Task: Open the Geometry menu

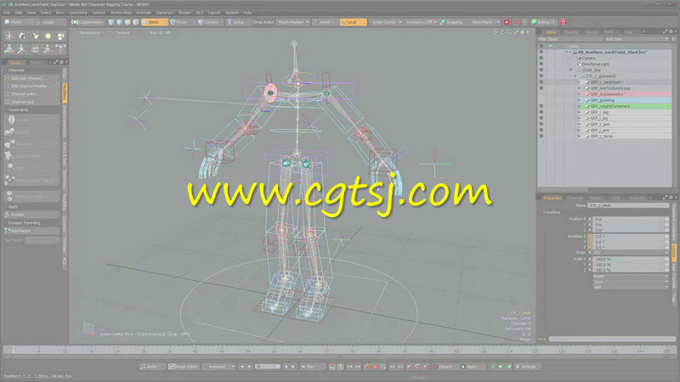Action: click(78, 13)
